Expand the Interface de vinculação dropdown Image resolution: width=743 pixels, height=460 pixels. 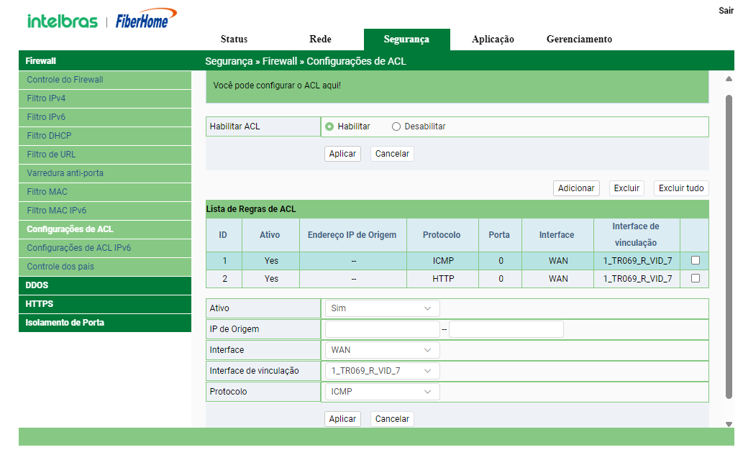point(382,371)
